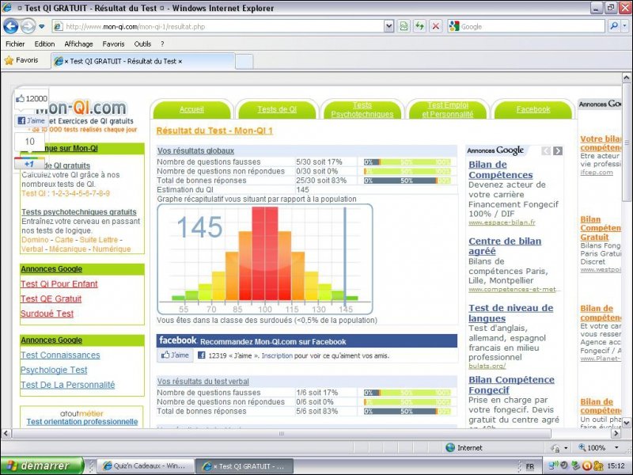Click the Google +1 button
The image size is (633, 475).
click(28, 163)
